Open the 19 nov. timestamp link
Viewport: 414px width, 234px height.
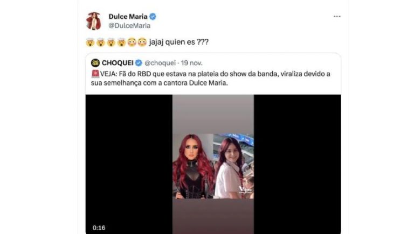pos(192,63)
